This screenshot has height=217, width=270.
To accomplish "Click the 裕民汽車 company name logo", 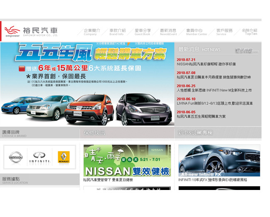I will coord(40,31).
